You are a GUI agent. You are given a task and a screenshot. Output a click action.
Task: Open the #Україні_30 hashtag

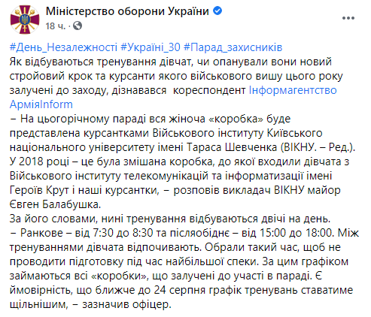tap(151, 47)
